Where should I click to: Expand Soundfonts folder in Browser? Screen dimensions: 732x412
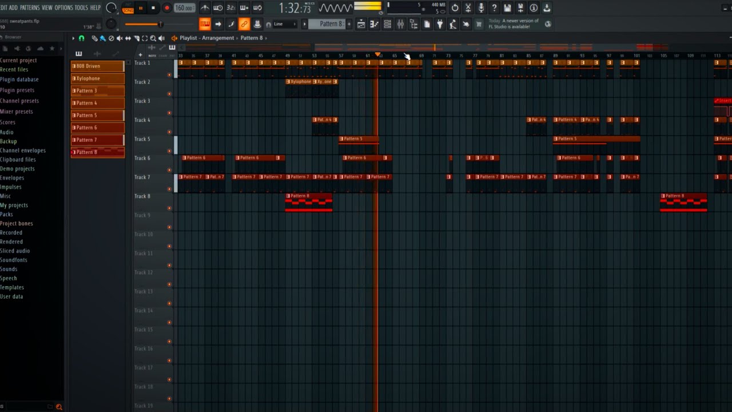[x=14, y=260]
